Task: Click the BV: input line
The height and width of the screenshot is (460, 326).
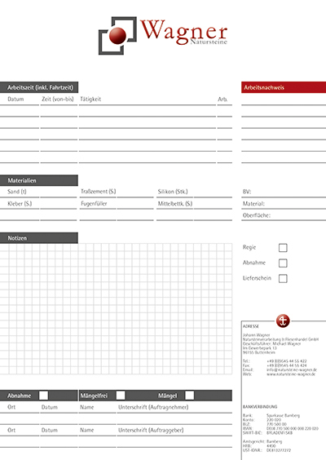Action: (284, 192)
